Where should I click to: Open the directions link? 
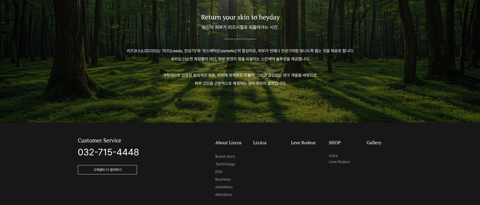pyautogui.click(x=223, y=194)
